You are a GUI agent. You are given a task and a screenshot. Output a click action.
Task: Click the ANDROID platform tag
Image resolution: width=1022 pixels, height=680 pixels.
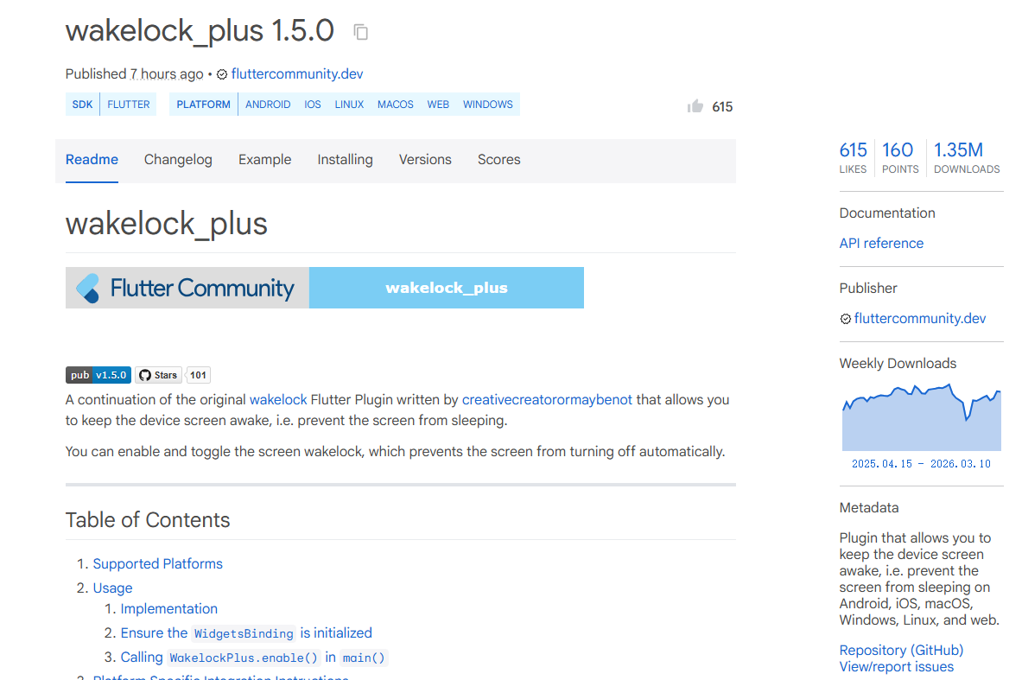[268, 105]
